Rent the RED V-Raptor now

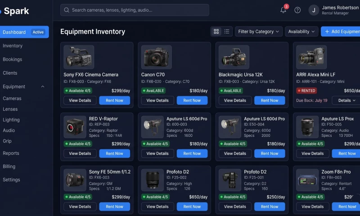pos(115,153)
